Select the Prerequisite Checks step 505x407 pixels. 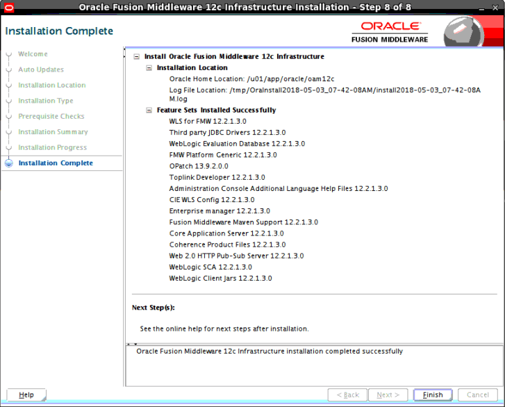(x=51, y=116)
